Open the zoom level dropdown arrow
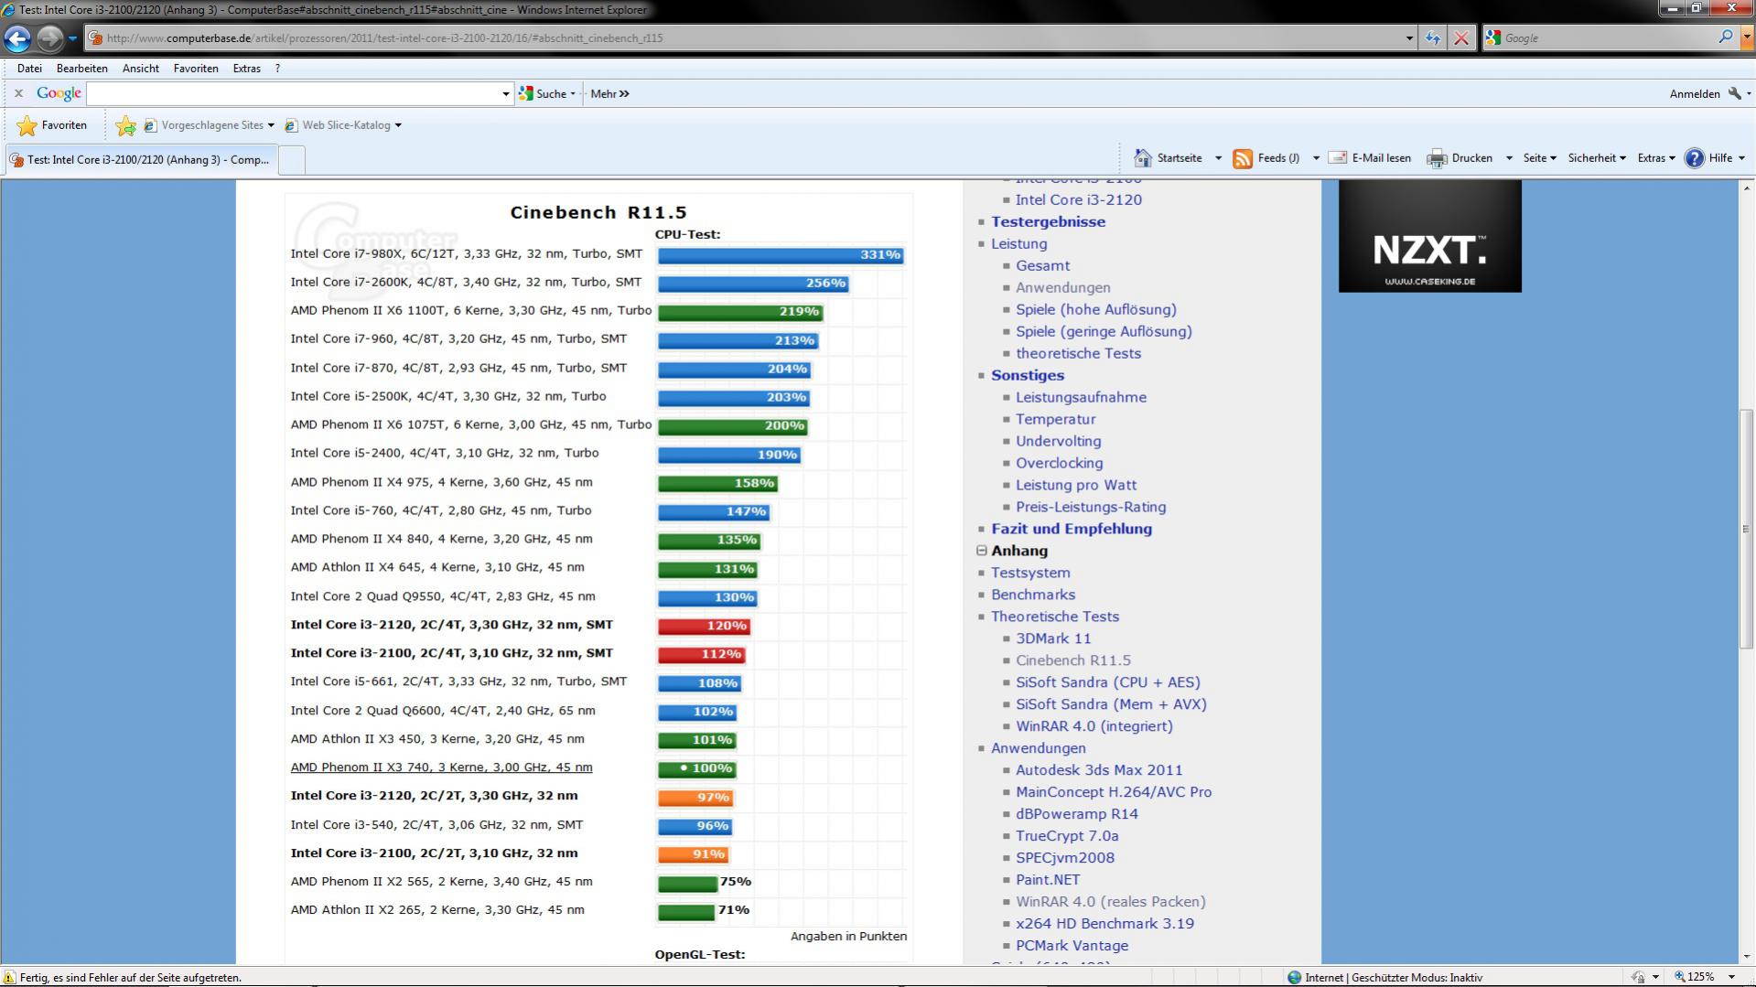The width and height of the screenshot is (1756, 987). point(1731,977)
